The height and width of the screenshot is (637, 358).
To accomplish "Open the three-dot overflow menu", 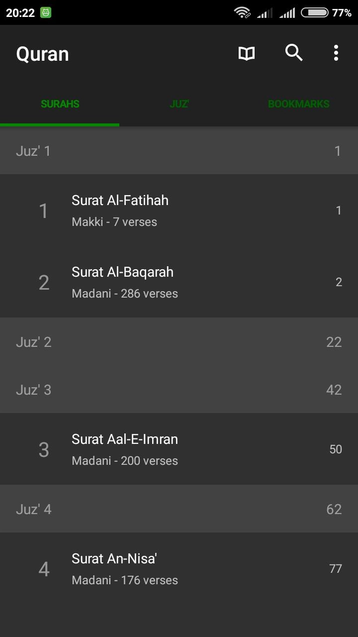I will (x=336, y=53).
